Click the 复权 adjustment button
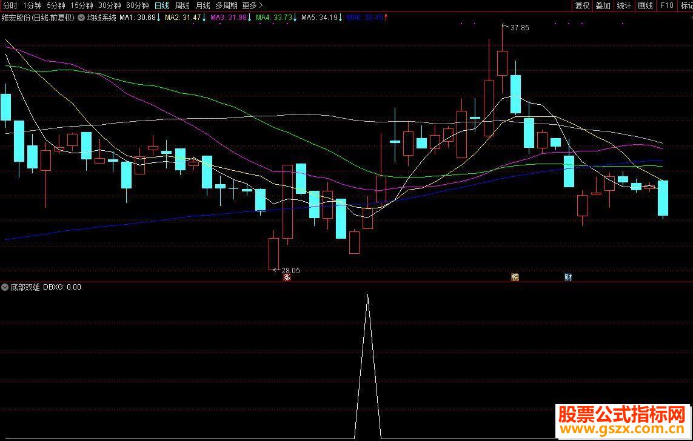The height and width of the screenshot is (441, 693). [x=582, y=5]
